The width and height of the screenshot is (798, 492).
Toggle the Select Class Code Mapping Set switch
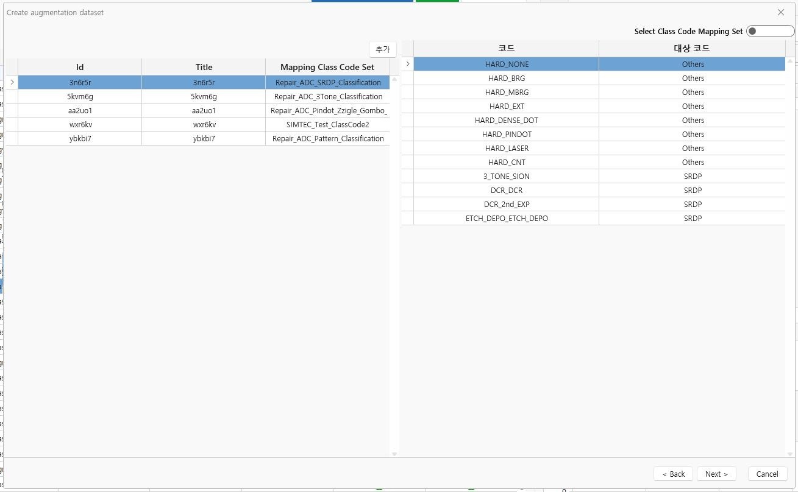(770, 32)
